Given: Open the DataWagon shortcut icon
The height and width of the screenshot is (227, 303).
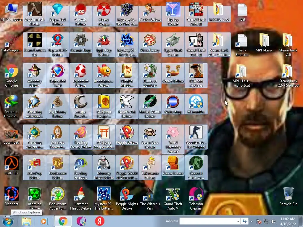Looking at the screenshot, I should (12, 43).
